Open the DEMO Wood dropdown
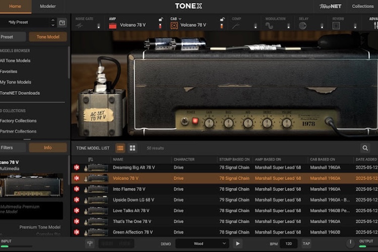Image resolution: width=378 pixels, height=252 pixels. [202, 243]
